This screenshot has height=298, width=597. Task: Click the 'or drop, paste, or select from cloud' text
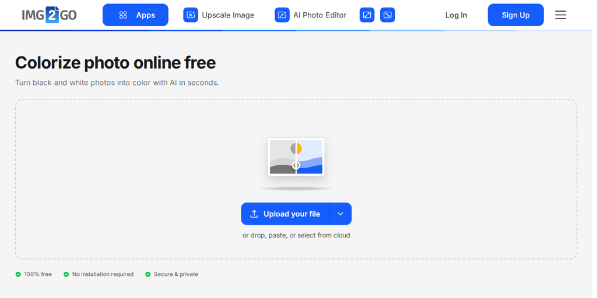pos(296,235)
